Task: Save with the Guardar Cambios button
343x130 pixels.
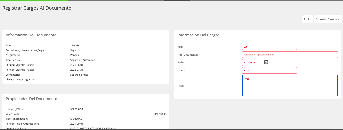Action: click(328, 19)
